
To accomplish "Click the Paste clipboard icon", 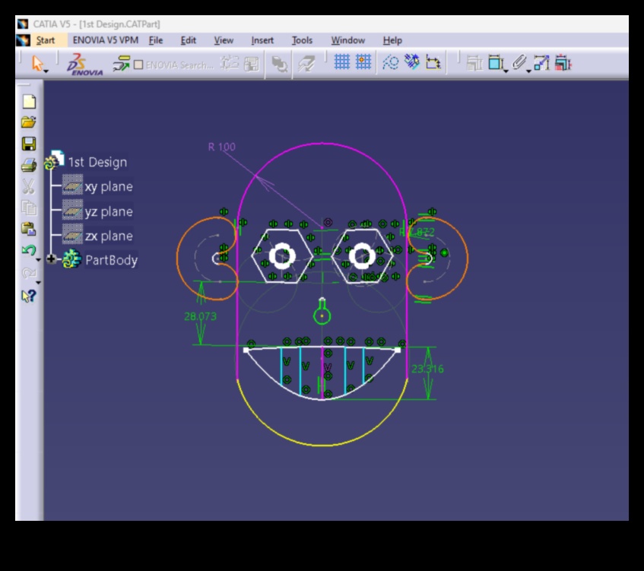I will [29, 228].
